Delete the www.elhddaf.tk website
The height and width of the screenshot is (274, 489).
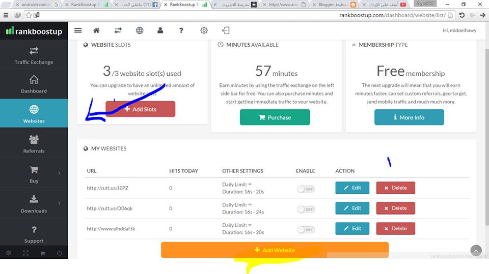click(x=395, y=228)
